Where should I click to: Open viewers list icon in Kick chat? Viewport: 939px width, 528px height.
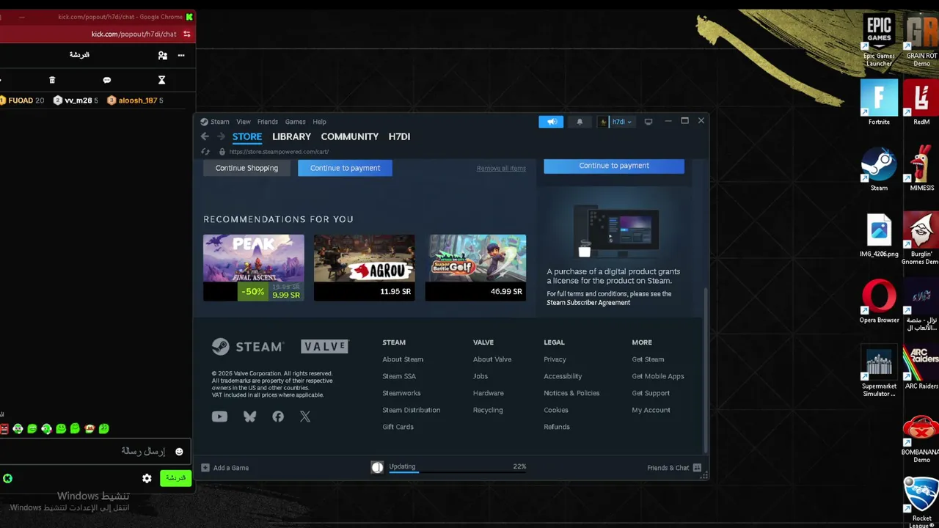tap(163, 55)
